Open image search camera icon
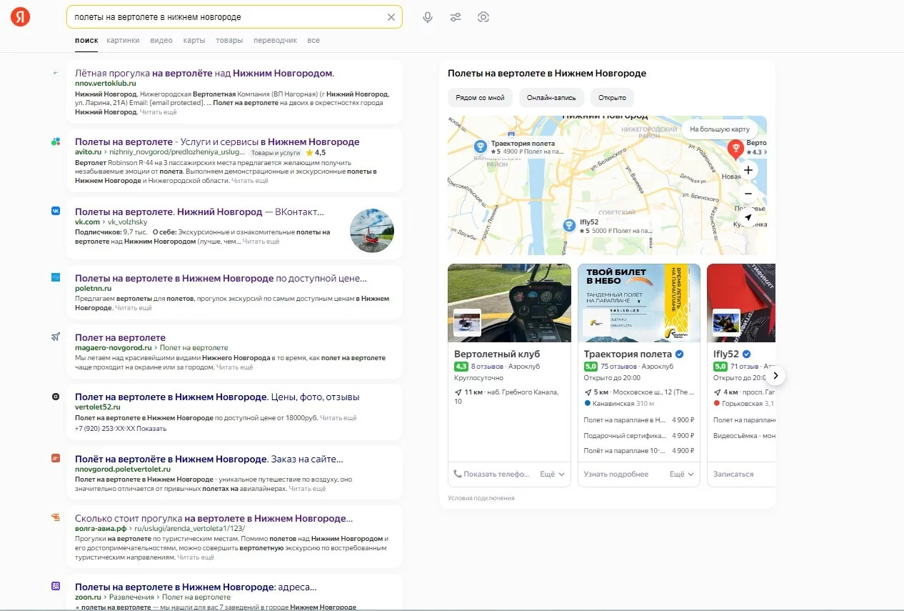904x611 pixels. point(483,17)
